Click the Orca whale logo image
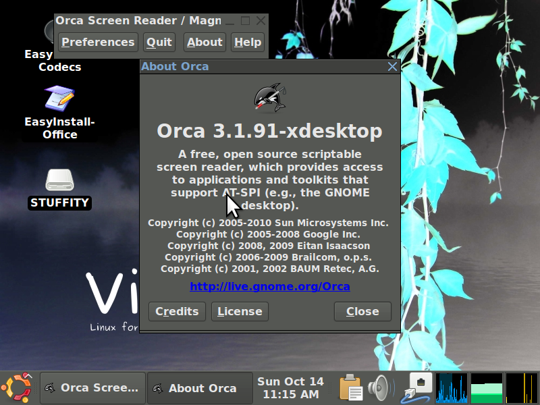The height and width of the screenshot is (405, 540). click(270, 98)
